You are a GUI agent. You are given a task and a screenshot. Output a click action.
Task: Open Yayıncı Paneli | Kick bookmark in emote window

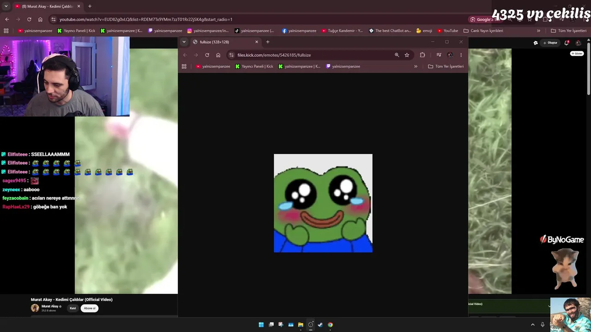254,66
